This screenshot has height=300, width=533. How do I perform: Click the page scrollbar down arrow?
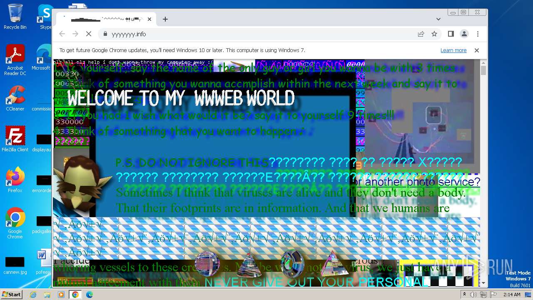(x=483, y=283)
